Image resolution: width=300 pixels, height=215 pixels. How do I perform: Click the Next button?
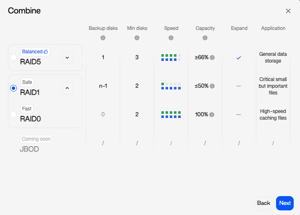284,203
